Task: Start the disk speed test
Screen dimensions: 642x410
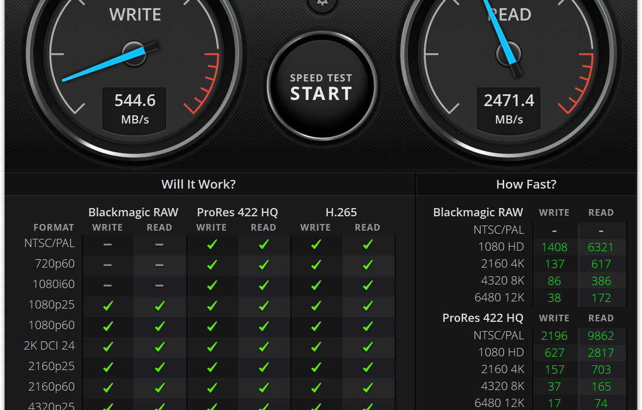Action: (321, 87)
